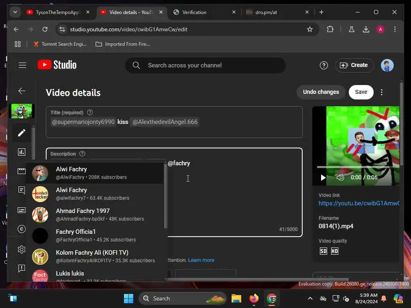Open the Chrome three-dot menu

pos(395,29)
